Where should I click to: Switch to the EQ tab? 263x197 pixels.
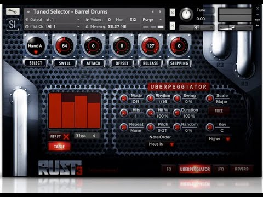pyautogui.click(x=169, y=169)
